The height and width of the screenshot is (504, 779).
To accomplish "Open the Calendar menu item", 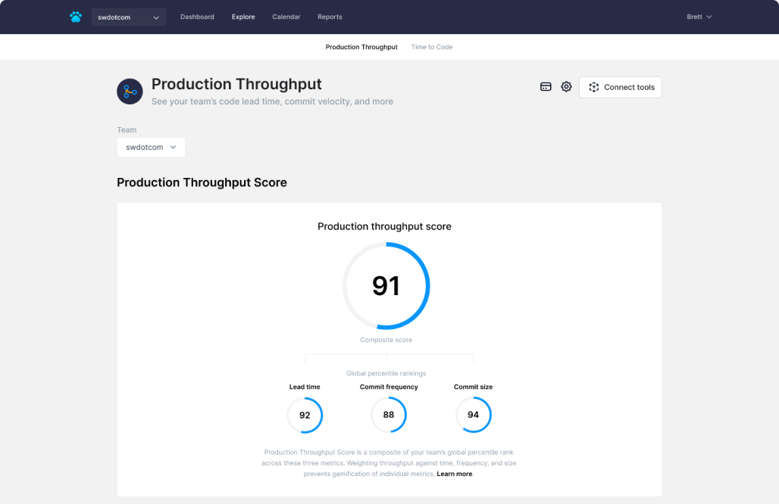I will pos(286,17).
